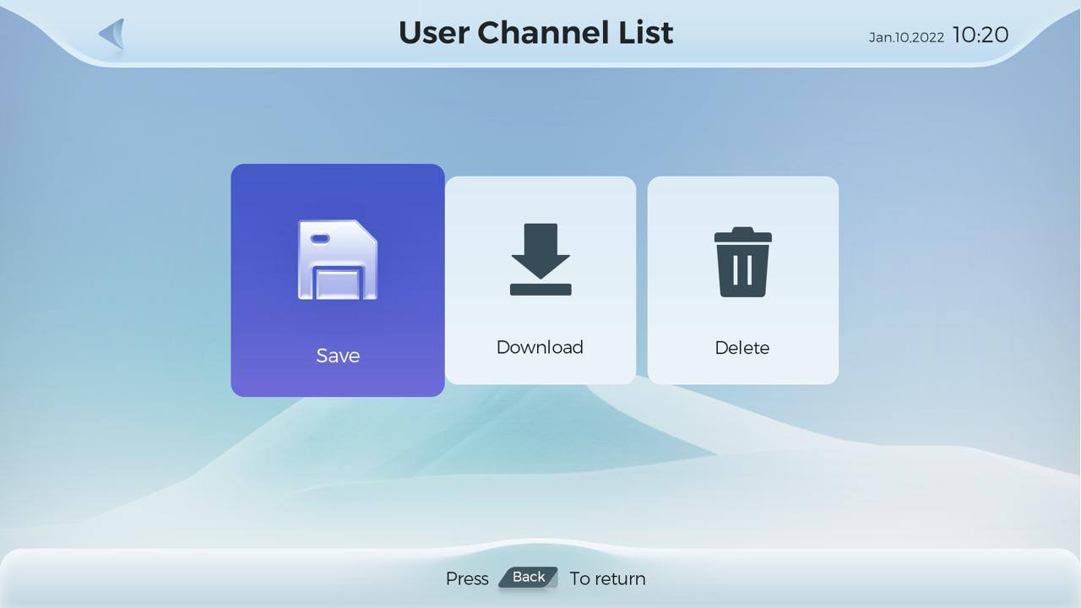The image size is (1081, 608).
Task: Click the Jan.10,2022 date display
Action: pos(906,37)
